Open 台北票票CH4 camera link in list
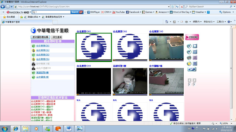 tap(43, 59)
